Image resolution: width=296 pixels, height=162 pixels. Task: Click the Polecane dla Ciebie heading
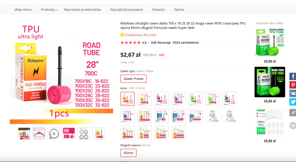pyautogui.click(x=270, y=23)
